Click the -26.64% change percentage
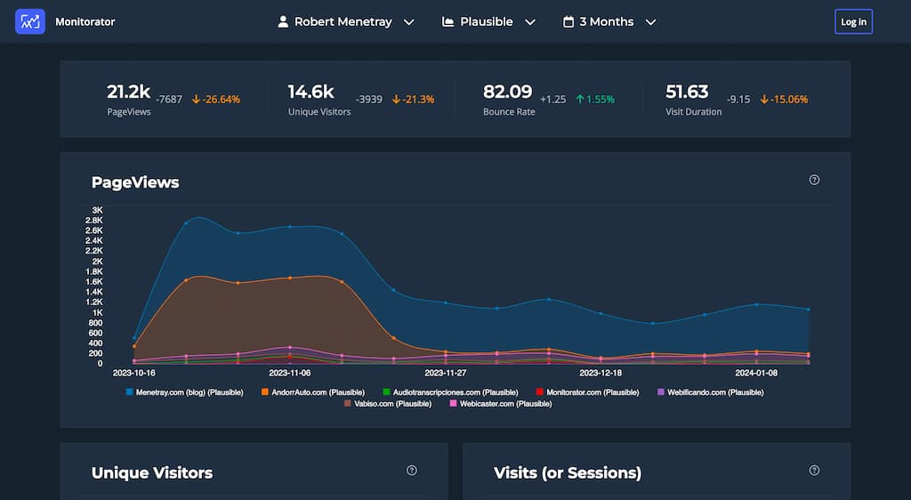Screen dimensions: 911x500 click(x=221, y=100)
